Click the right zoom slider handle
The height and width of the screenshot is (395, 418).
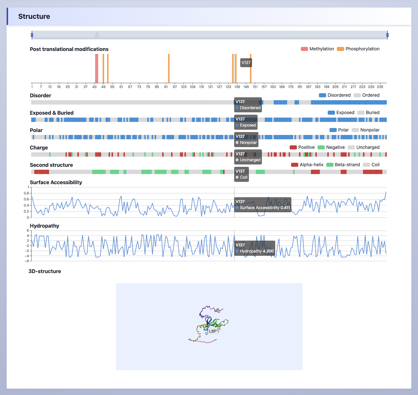(x=387, y=35)
